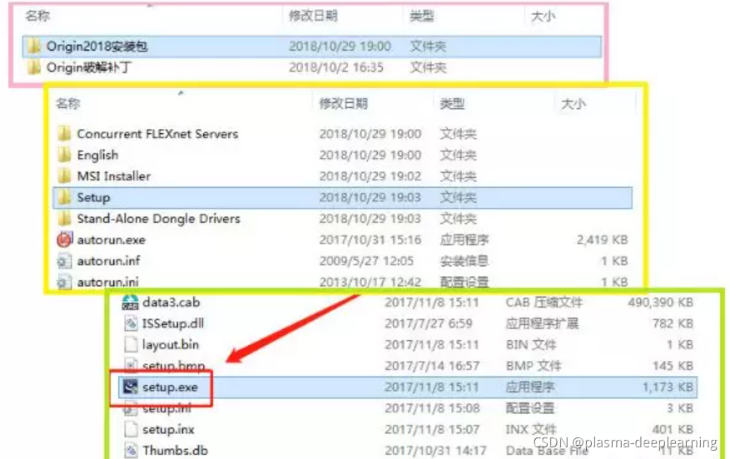Click type CAB 压缩文件
Image resolution: width=730 pixels, height=459 pixels.
(x=544, y=303)
